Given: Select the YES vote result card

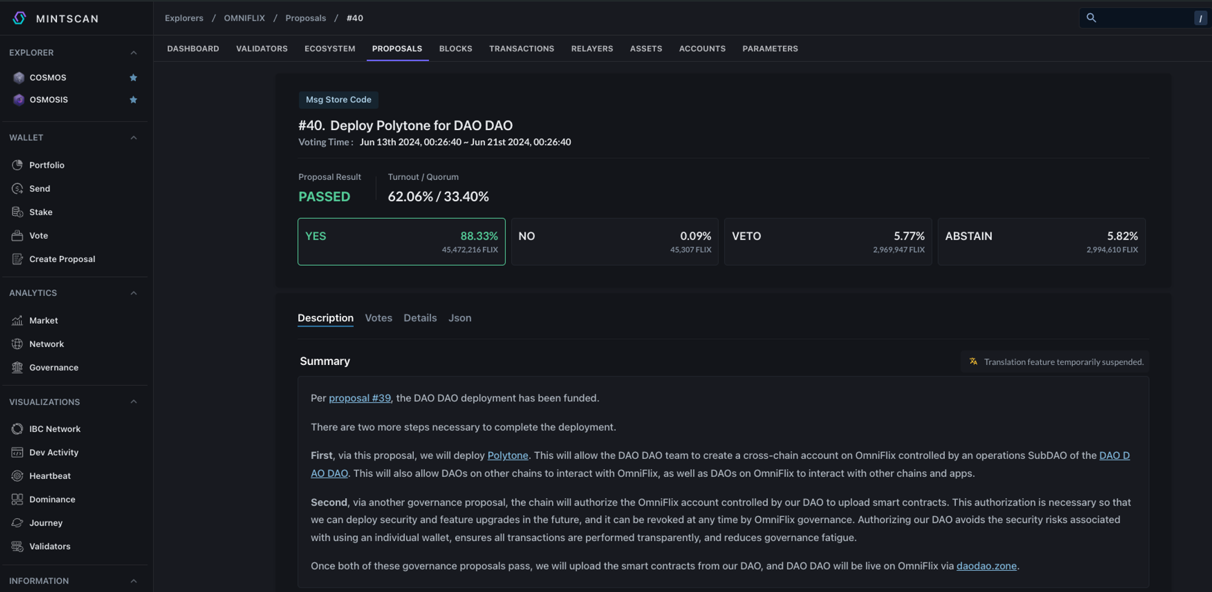Looking at the screenshot, I should pos(401,242).
